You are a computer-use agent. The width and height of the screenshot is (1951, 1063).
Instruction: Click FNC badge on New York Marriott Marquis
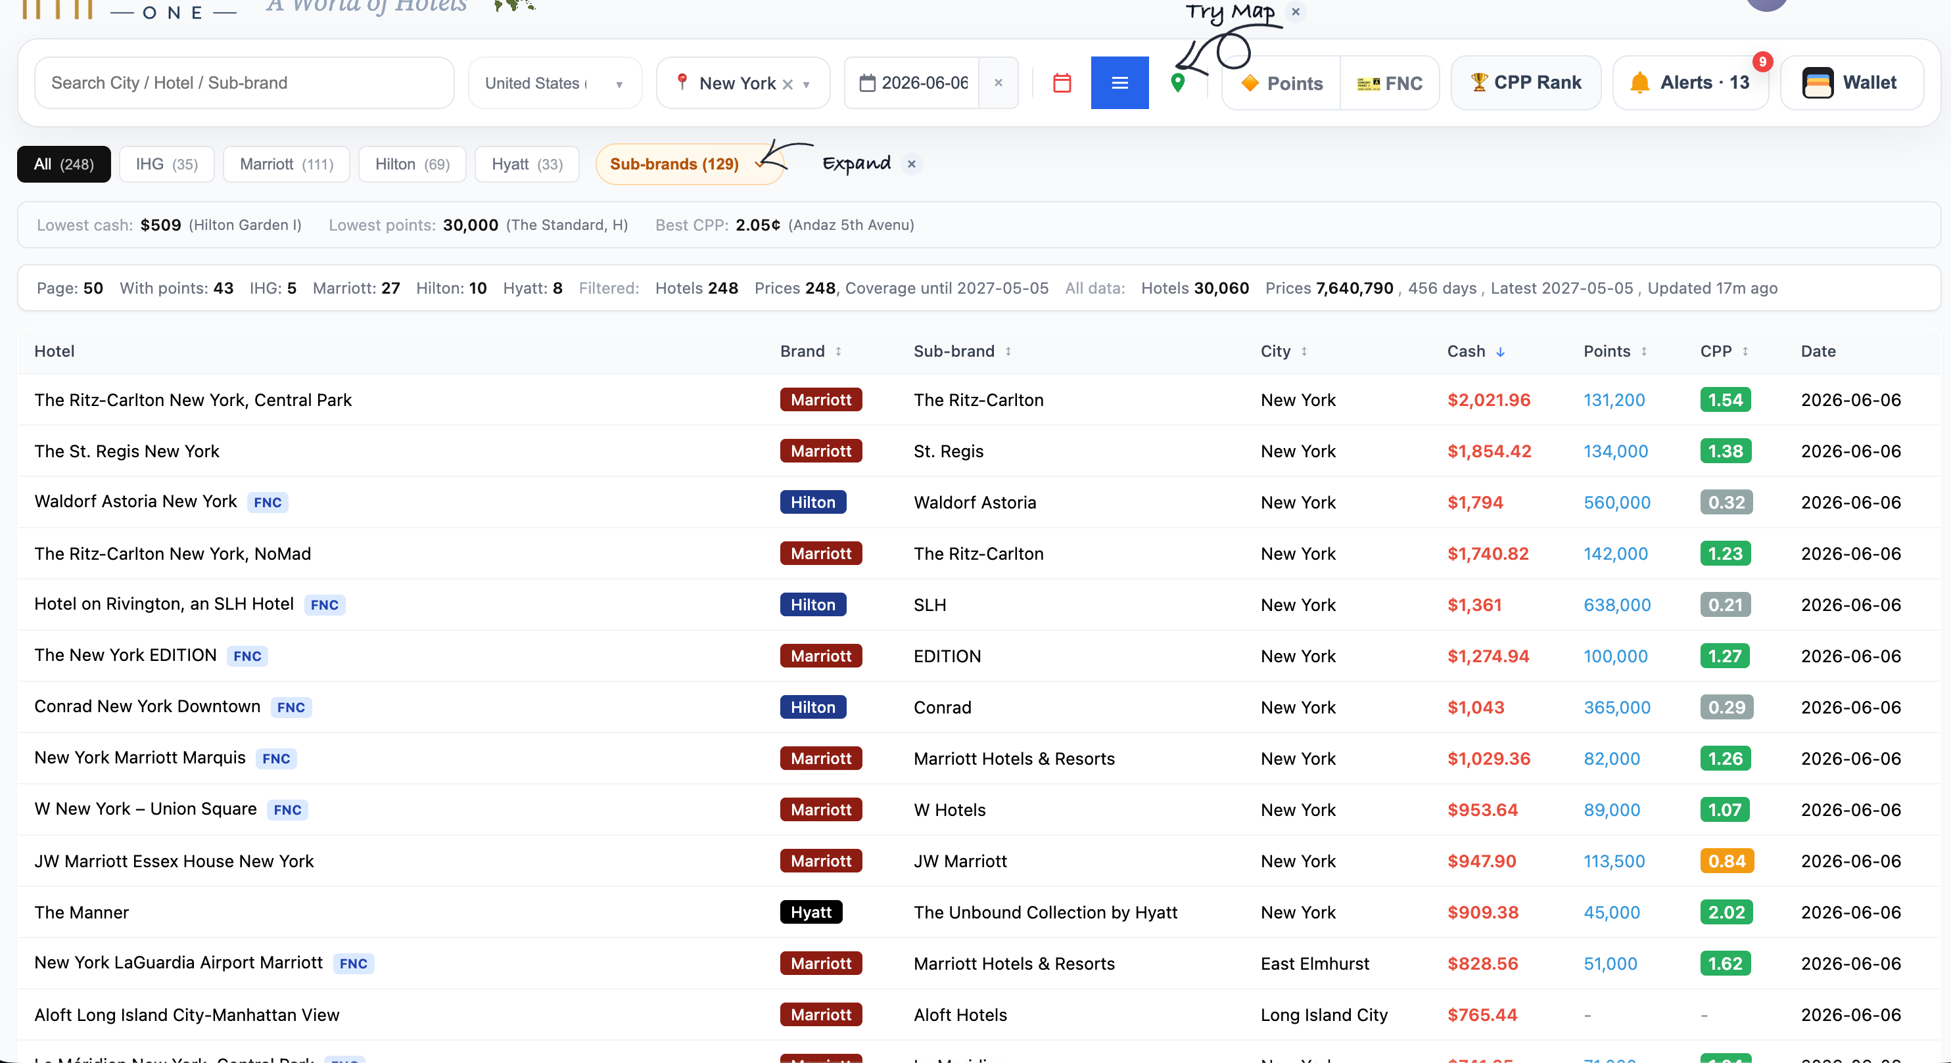point(275,759)
